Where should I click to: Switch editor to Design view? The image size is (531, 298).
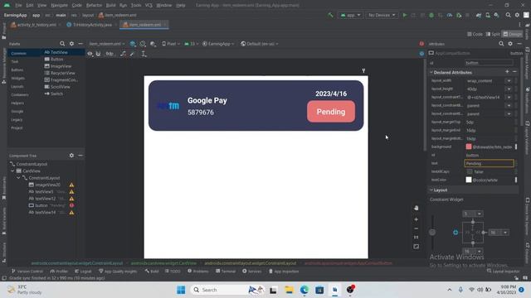coord(513,34)
